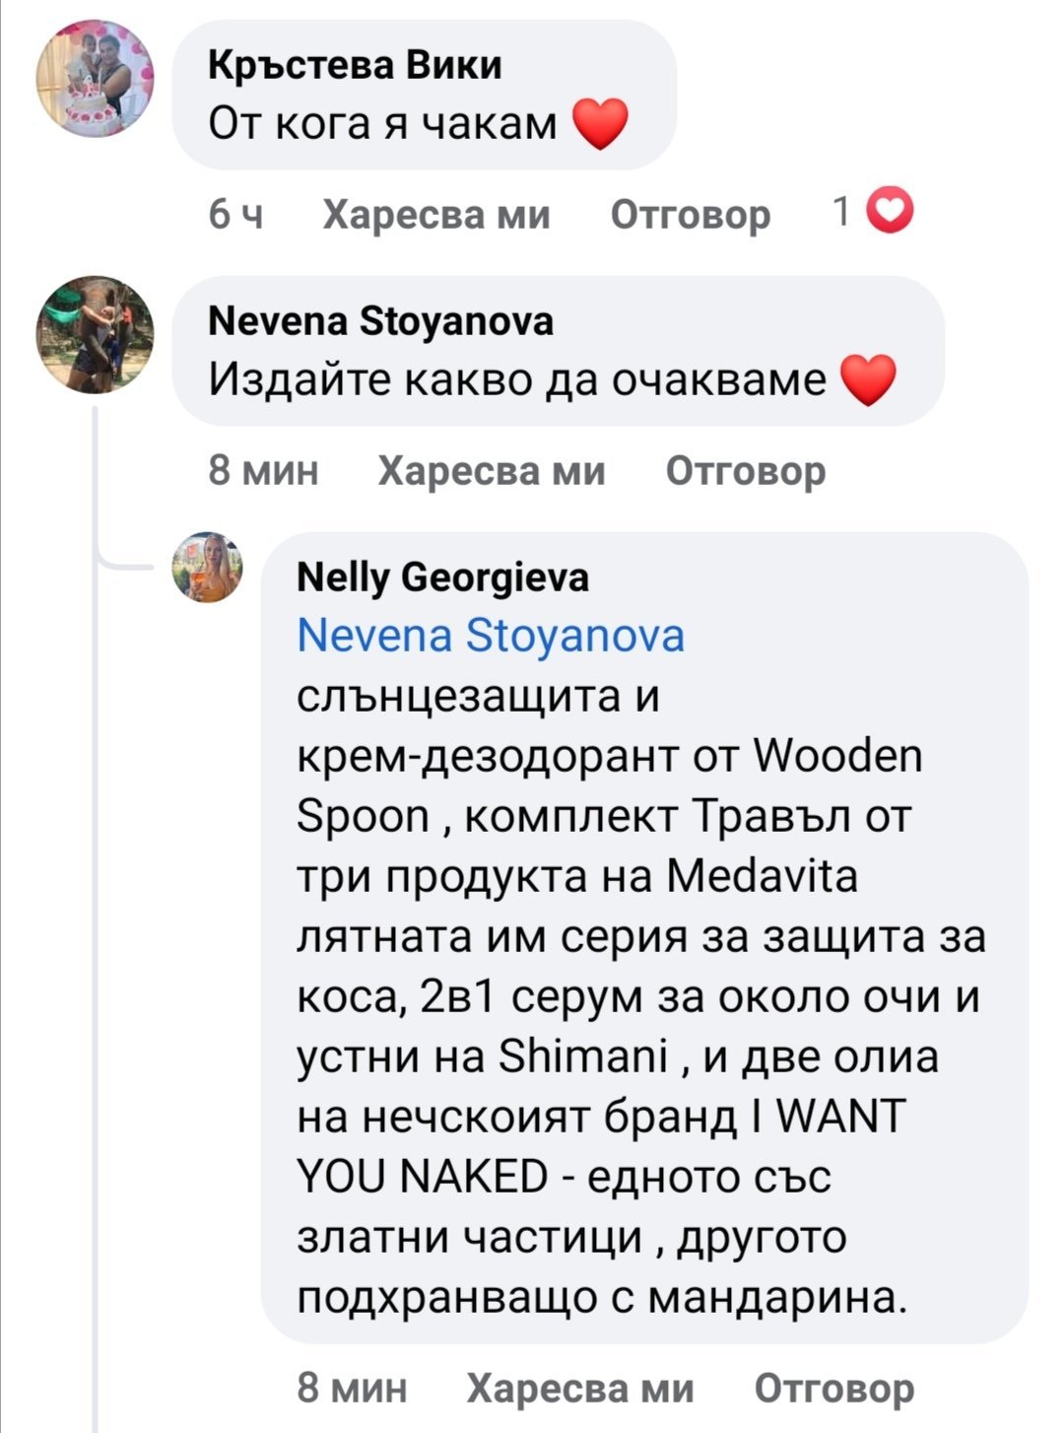Open Nevena Stoyanova's profile avatar
This screenshot has height=1433, width=1064.
click(95, 335)
